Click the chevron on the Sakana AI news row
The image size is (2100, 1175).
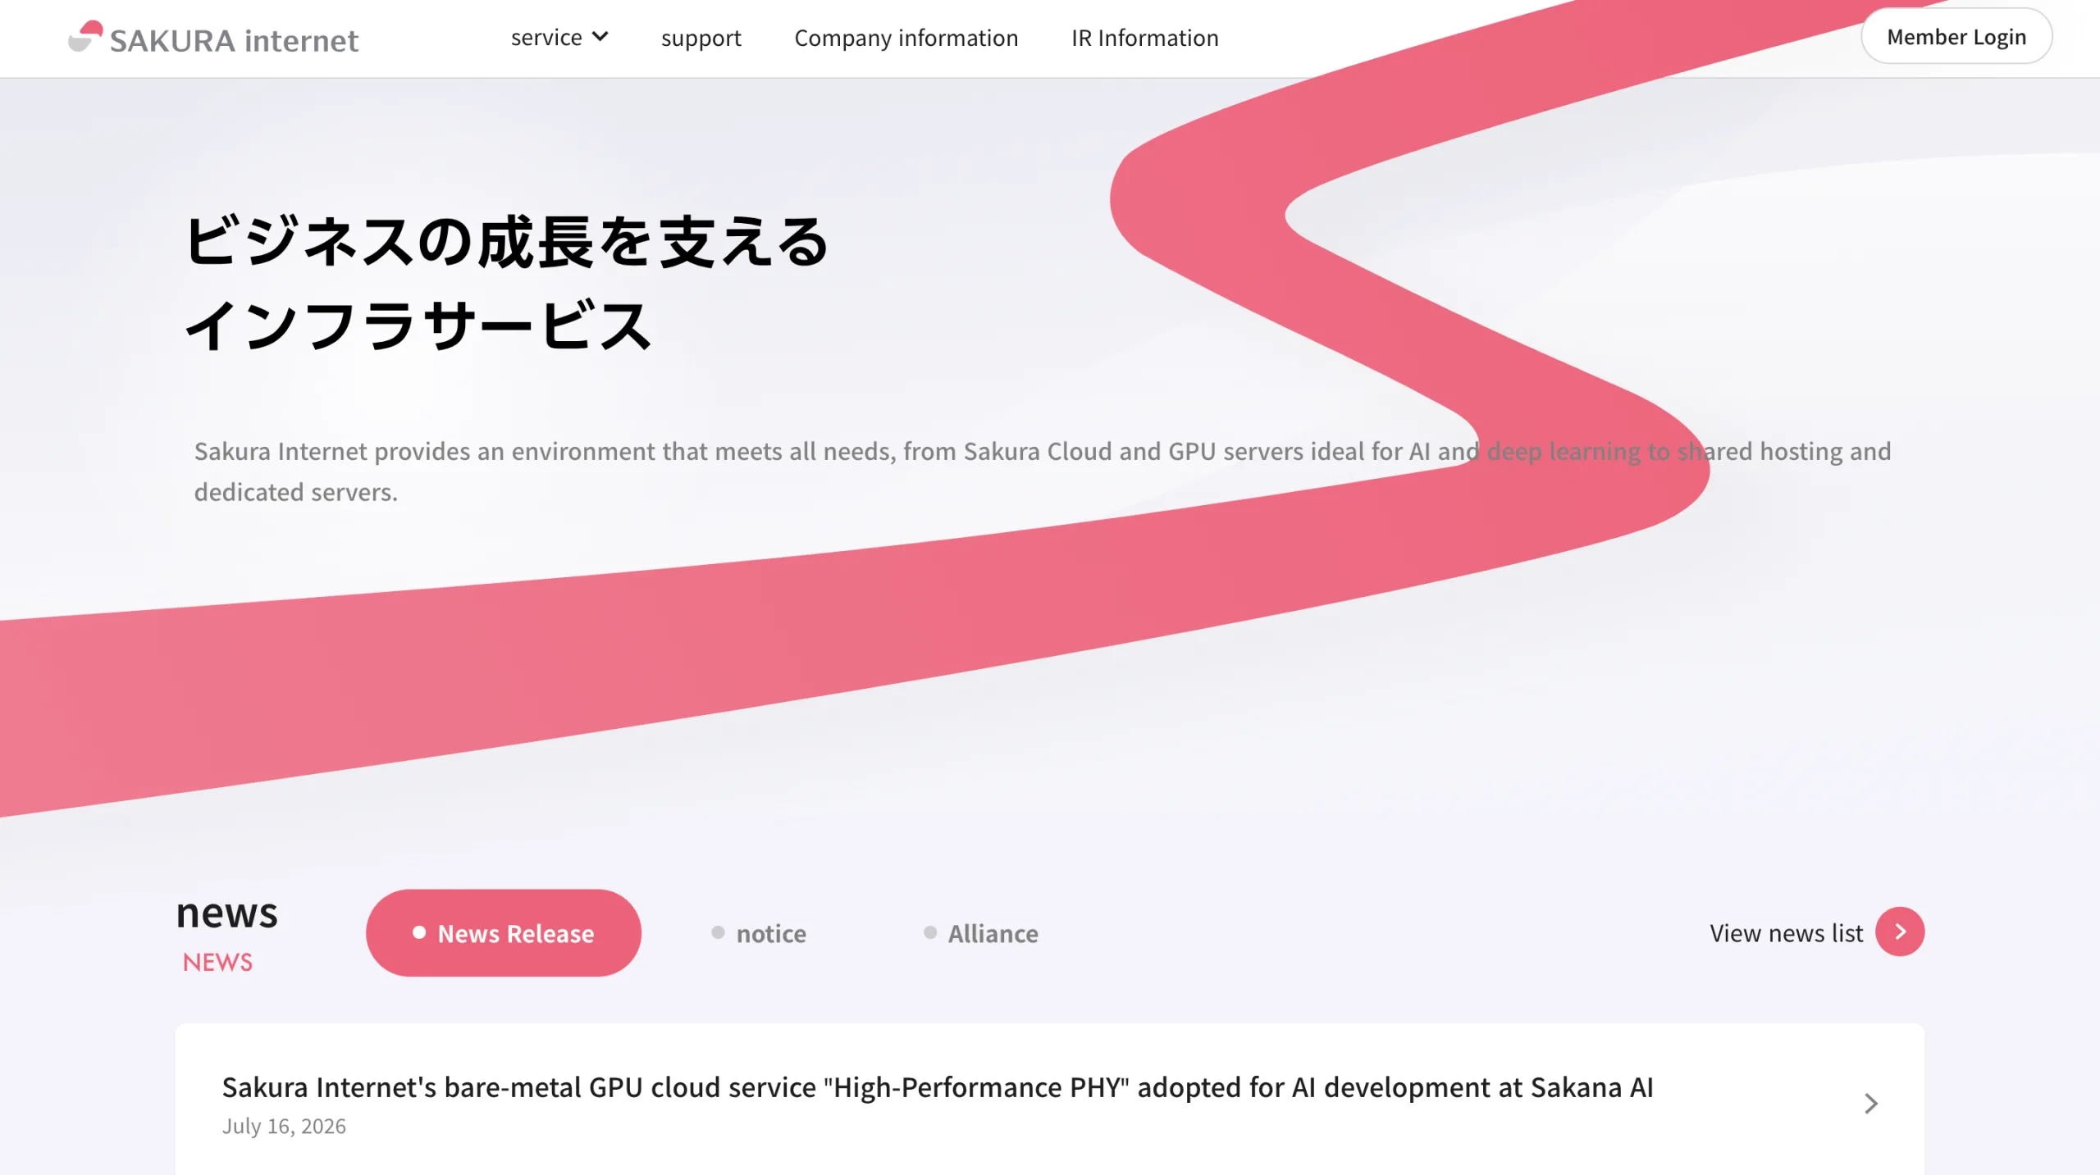1871,1104
